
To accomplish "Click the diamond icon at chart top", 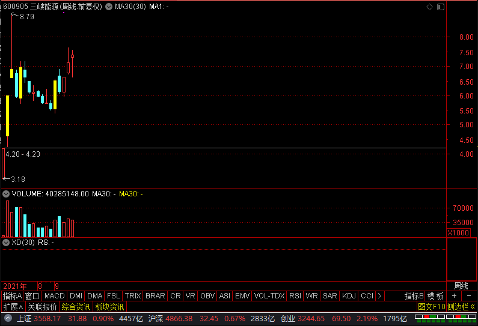I will click(429, 7).
